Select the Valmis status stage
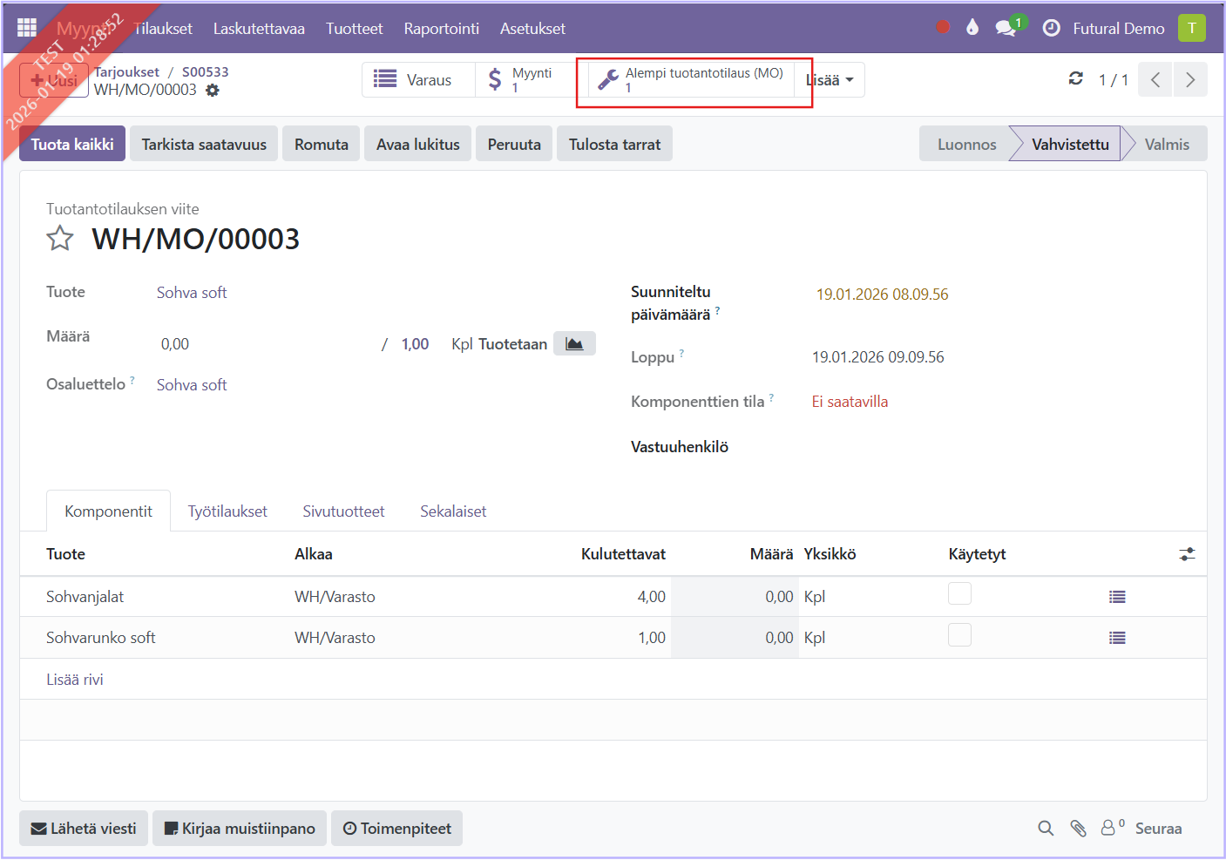 click(1166, 144)
